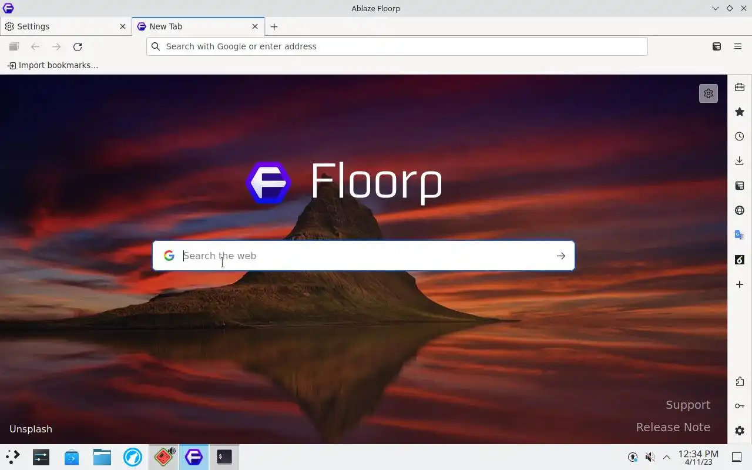Click the Unsplash credit link
Image resolution: width=752 pixels, height=470 pixels.
click(31, 429)
